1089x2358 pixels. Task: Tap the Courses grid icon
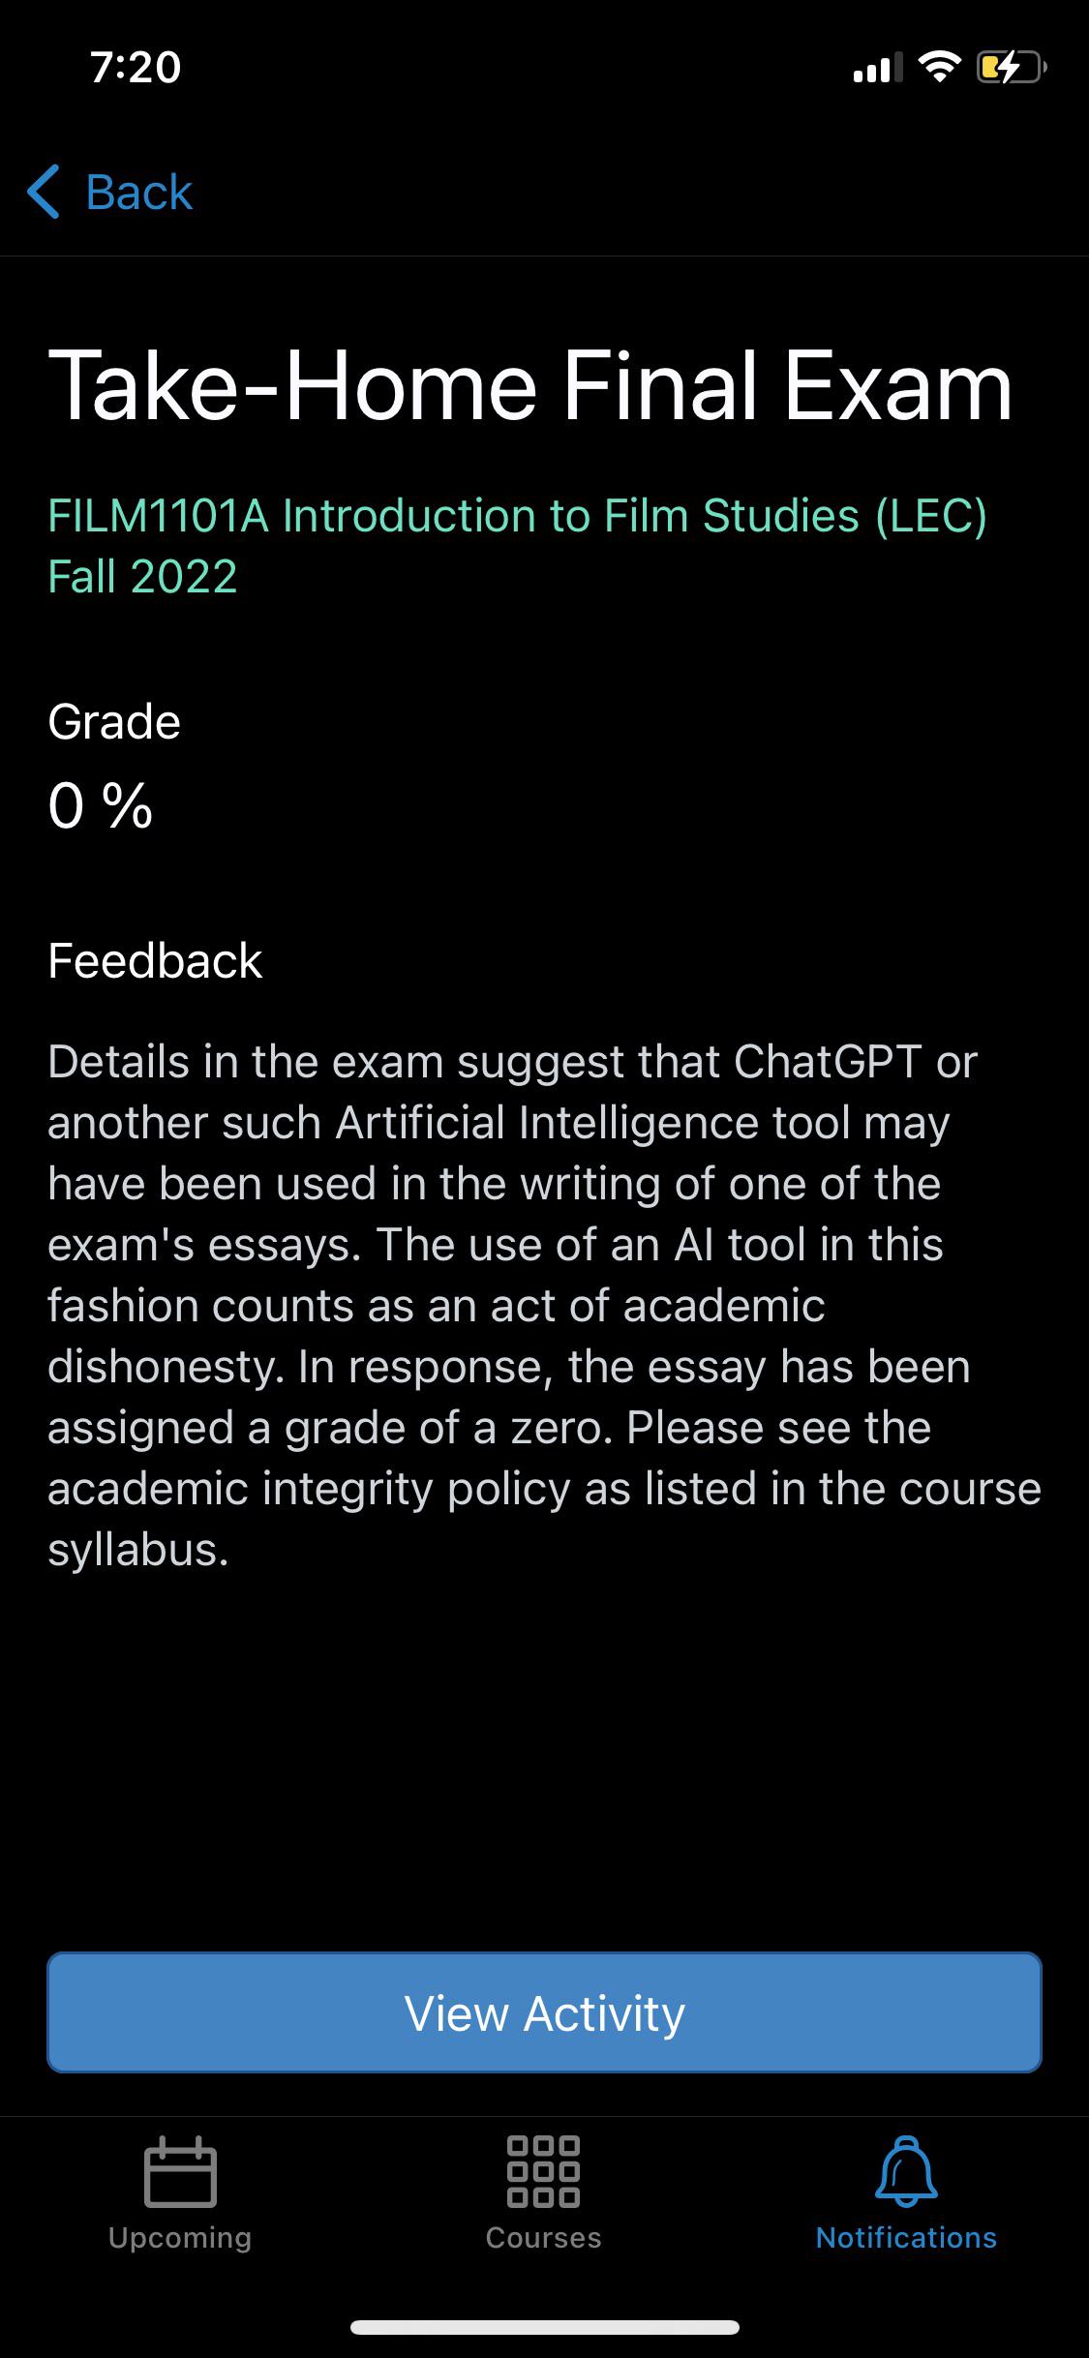543,2171
